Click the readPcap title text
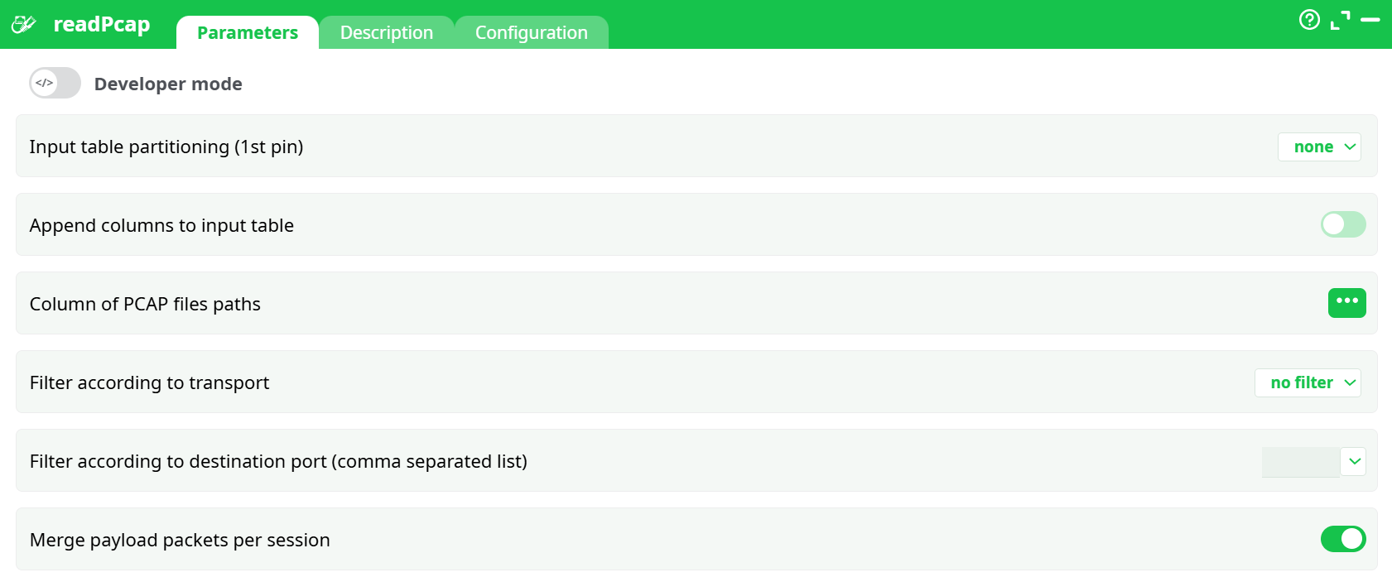 pyautogui.click(x=102, y=24)
